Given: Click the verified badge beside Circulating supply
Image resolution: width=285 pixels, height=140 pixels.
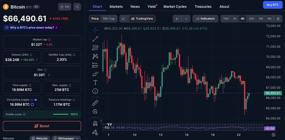Looking at the screenshot, I should (36, 100).
